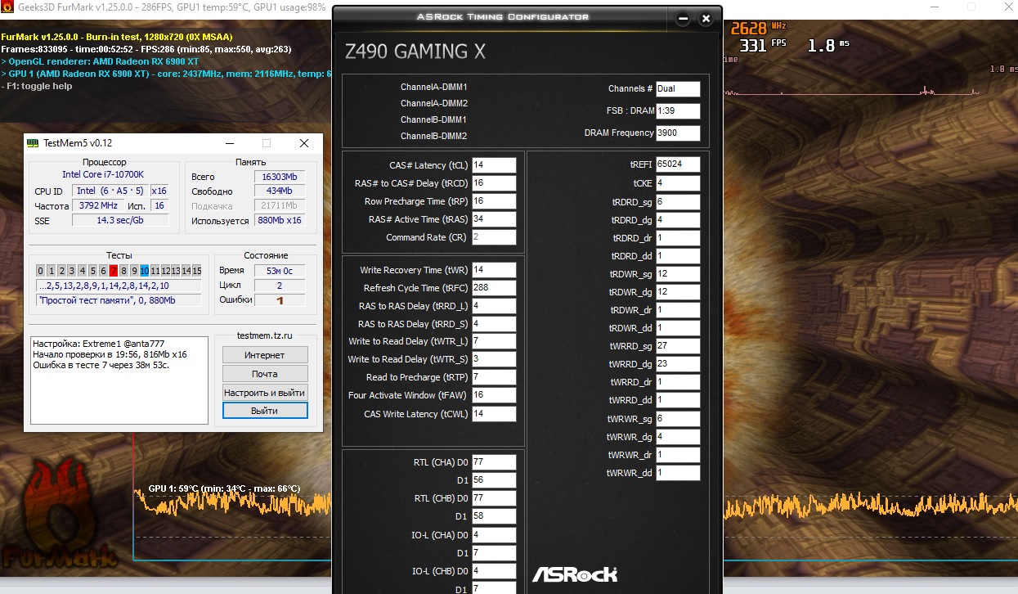Click the testmem.tz.ru label
The width and height of the screenshot is (1018, 594).
click(264, 336)
